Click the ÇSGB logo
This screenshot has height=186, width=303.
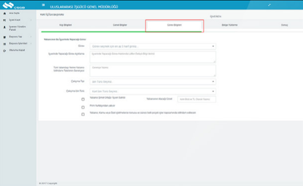tap(13, 5)
